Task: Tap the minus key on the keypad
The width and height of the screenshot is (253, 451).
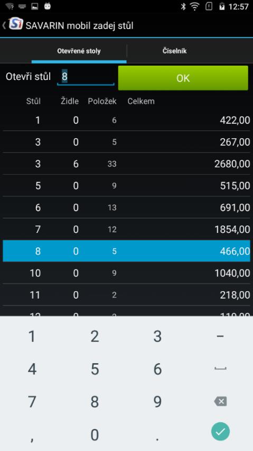Action: pyautogui.click(x=220, y=336)
